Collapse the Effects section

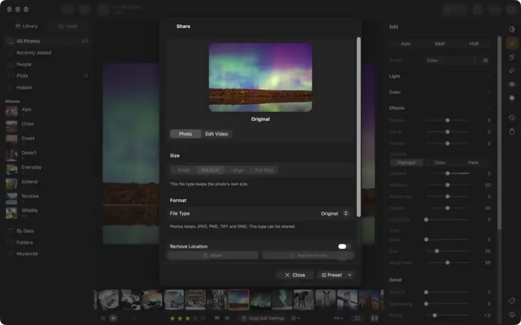pyautogui.click(x=440, y=108)
